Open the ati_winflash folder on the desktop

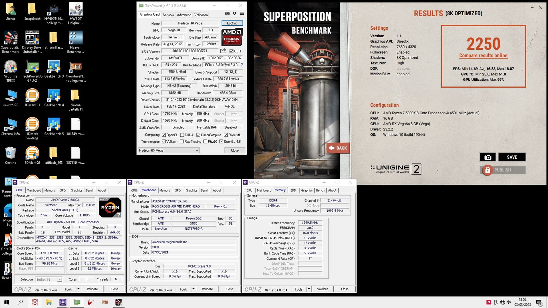(54, 40)
